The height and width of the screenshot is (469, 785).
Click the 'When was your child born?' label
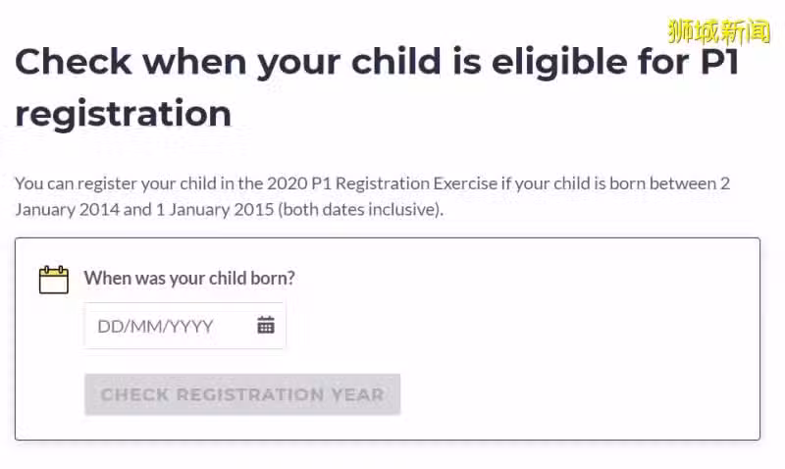click(189, 279)
